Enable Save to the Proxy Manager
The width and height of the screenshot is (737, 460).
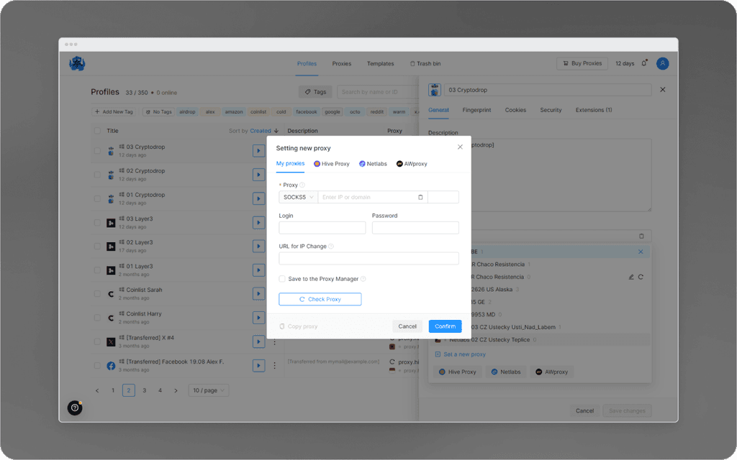point(281,279)
